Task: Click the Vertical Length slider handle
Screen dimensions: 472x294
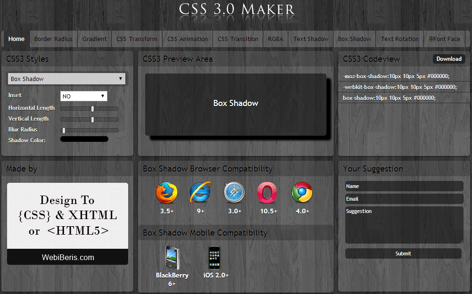Action: (x=92, y=120)
